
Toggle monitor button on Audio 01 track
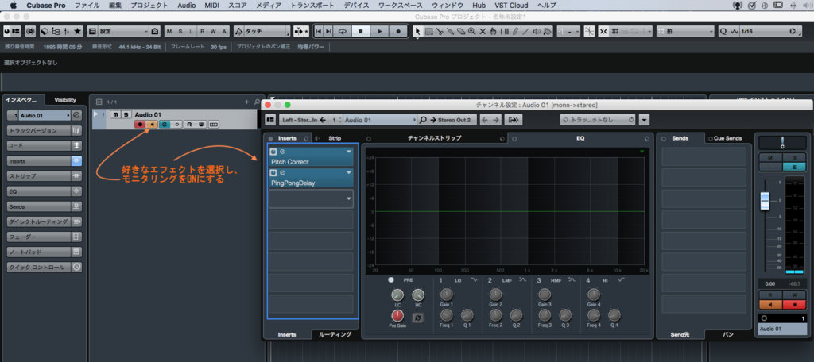[152, 125]
